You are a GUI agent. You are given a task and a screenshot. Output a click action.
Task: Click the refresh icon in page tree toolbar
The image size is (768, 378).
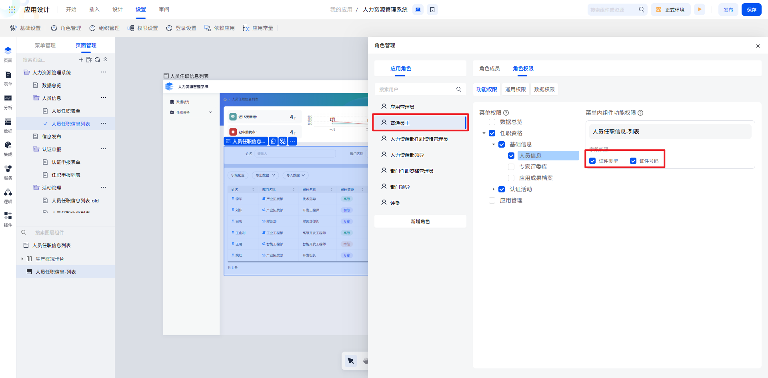click(x=97, y=60)
